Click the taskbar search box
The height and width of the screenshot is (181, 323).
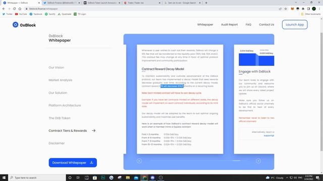(37, 177)
